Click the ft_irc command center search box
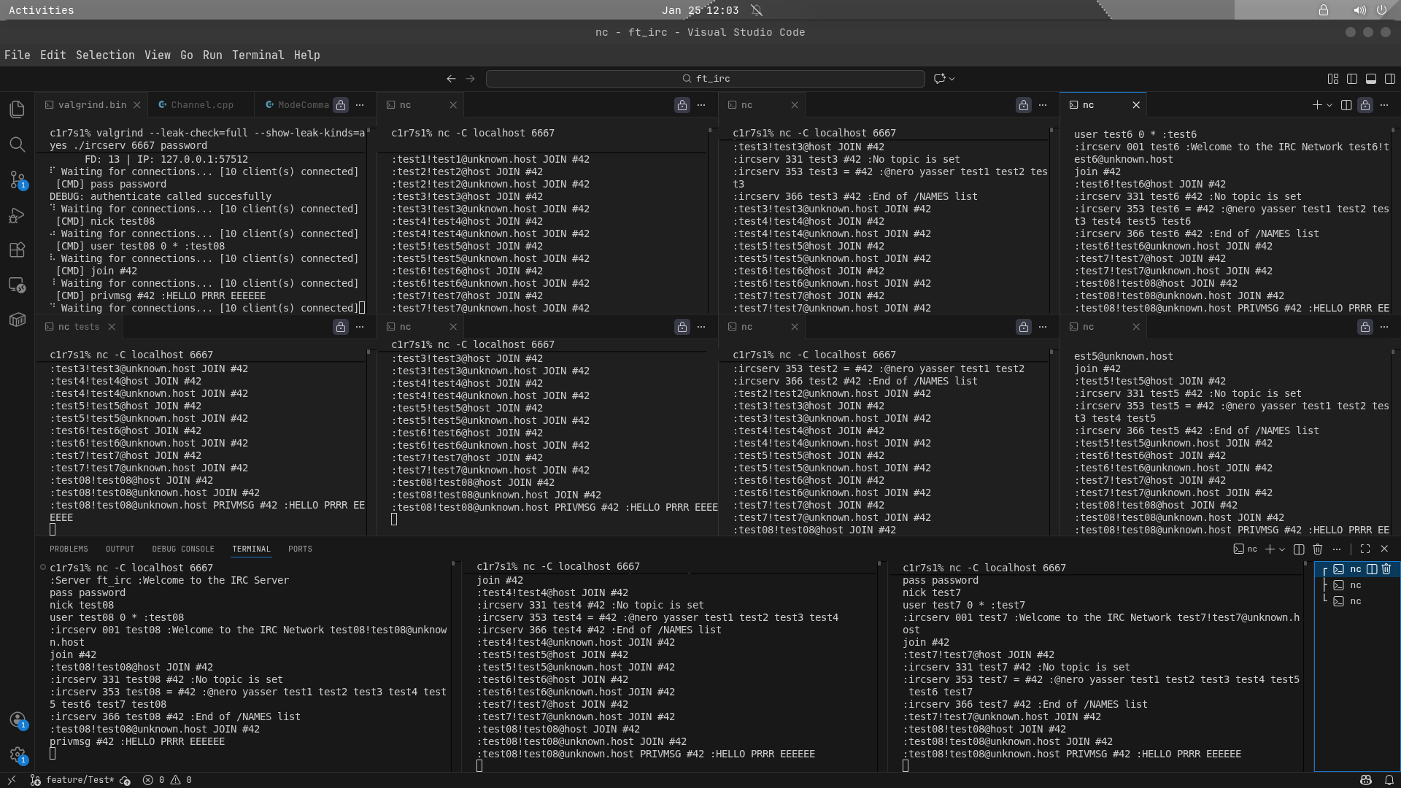 [706, 79]
